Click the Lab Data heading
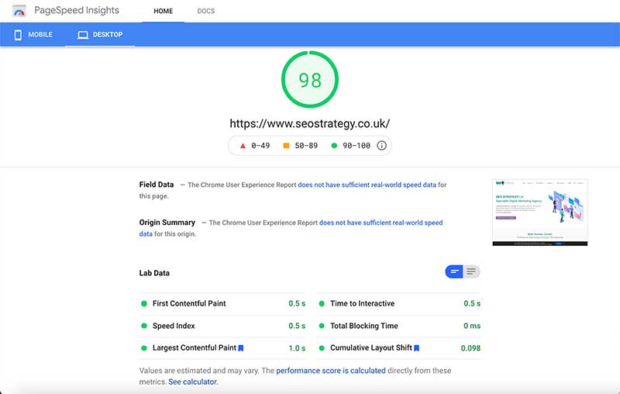The image size is (620, 394). point(154,273)
